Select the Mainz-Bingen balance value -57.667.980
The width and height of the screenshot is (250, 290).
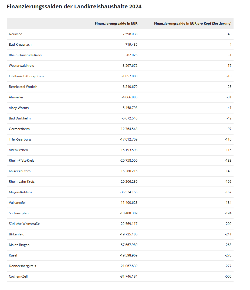(129, 245)
